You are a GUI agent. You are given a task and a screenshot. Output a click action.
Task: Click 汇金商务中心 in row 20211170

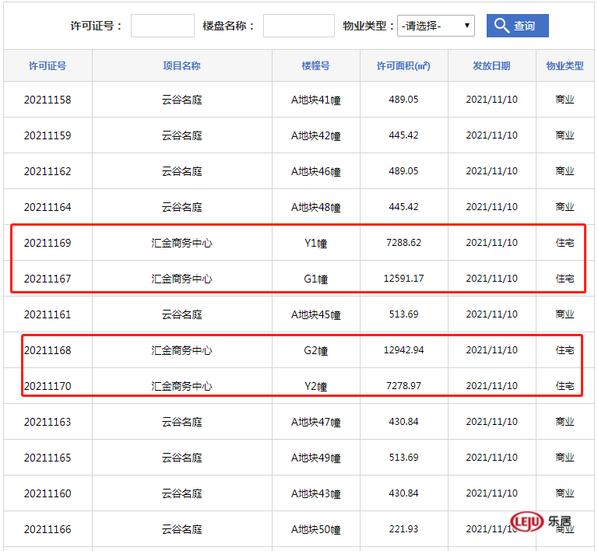point(181,386)
